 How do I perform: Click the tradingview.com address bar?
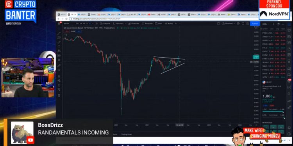[x=161, y=19]
